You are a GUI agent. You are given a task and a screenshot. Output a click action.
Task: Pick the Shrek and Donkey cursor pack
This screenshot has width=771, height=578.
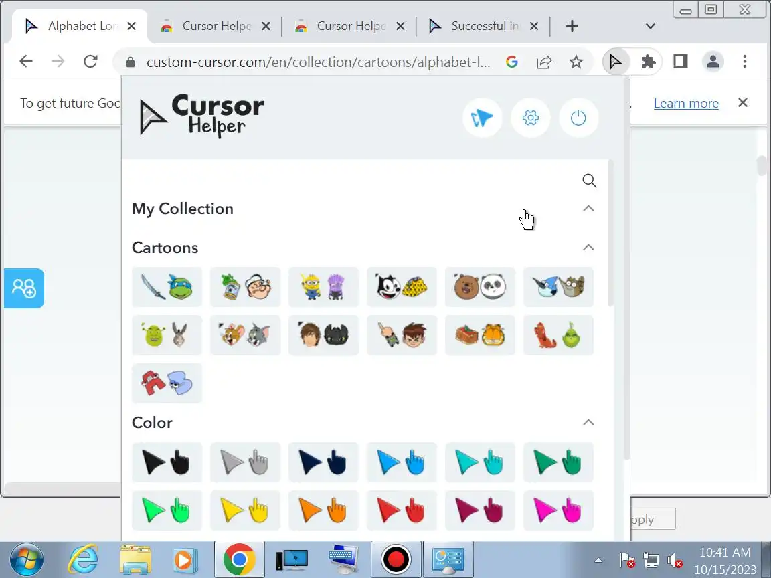coord(167,335)
